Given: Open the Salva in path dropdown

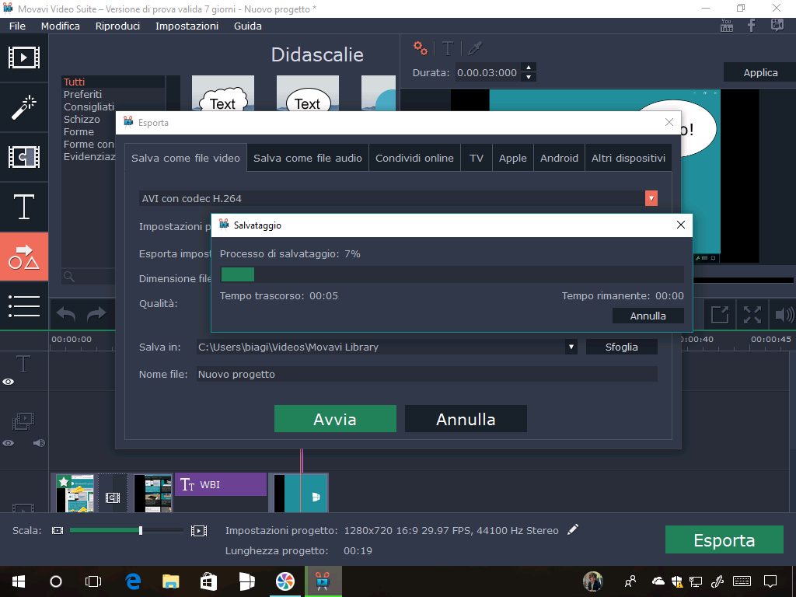Looking at the screenshot, I should [571, 347].
